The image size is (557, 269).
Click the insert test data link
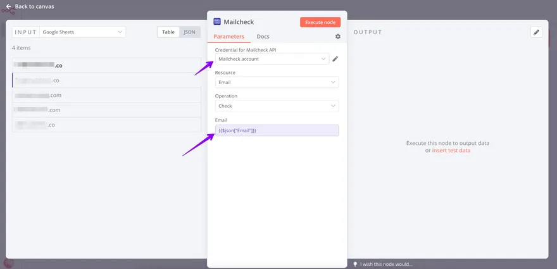click(451, 150)
